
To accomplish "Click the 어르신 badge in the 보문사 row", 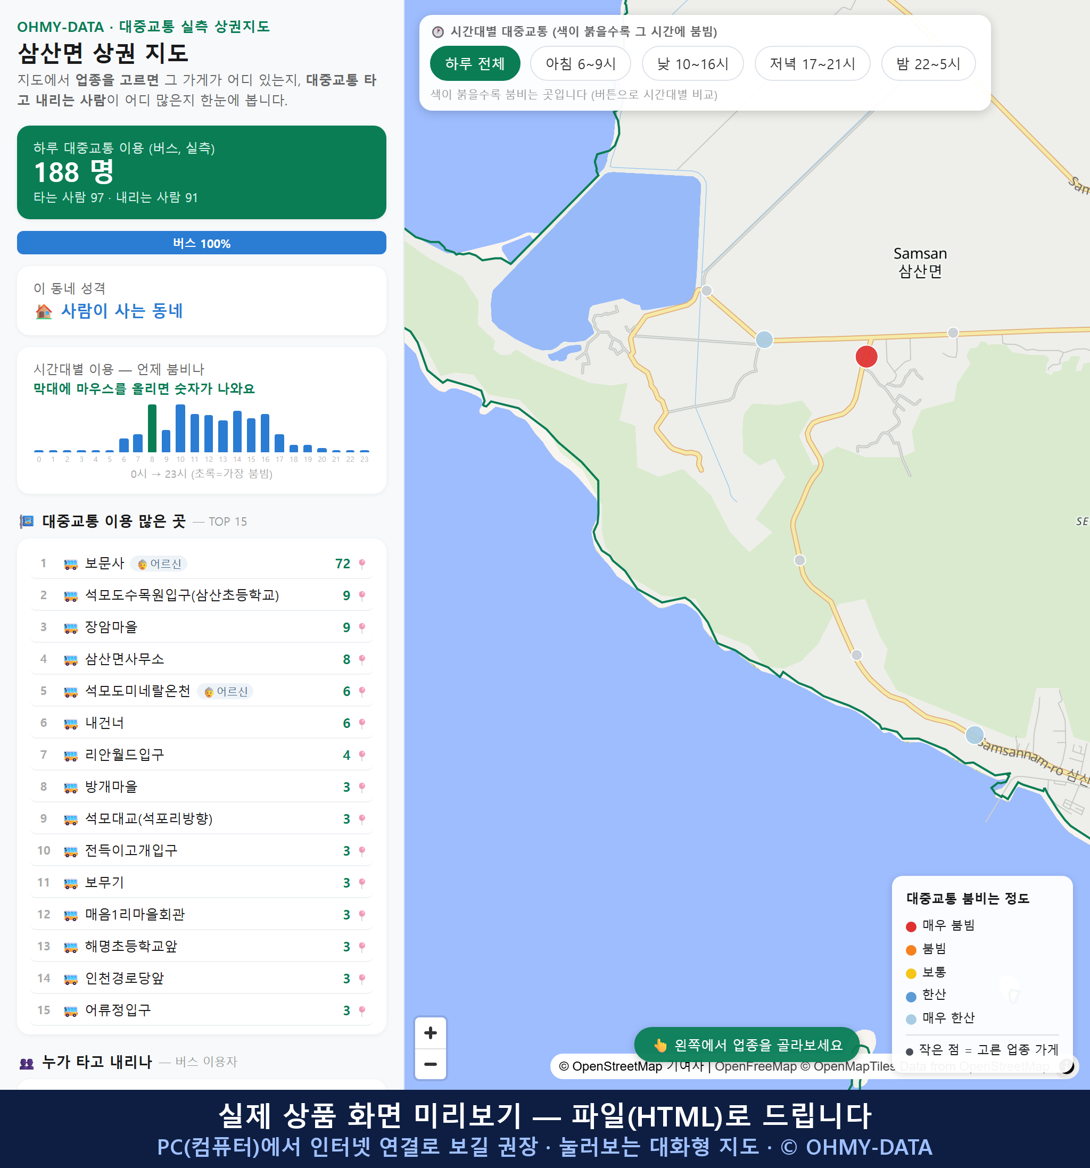I will pyautogui.click(x=159, y=564).
